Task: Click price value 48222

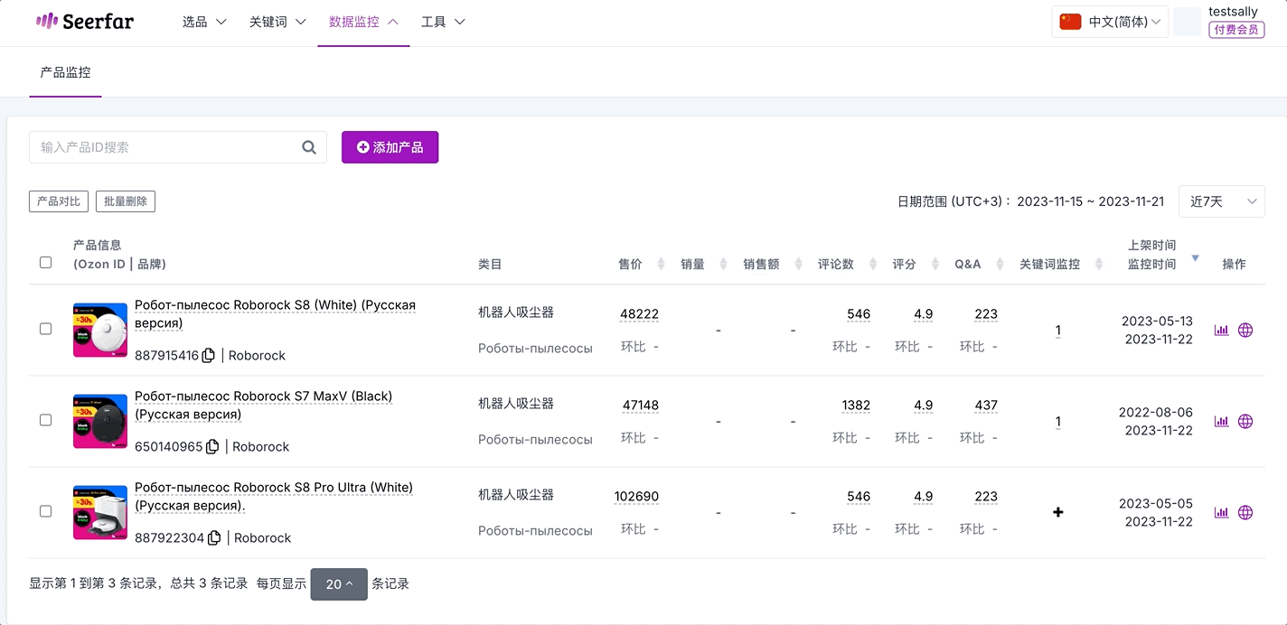Action: [639, 314]
